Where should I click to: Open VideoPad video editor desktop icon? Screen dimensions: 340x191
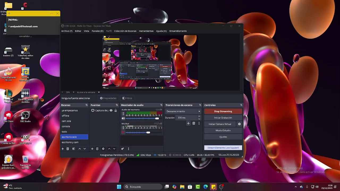click(25, 52)
